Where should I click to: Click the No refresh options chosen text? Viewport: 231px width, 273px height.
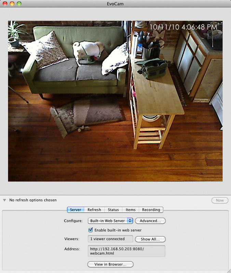pos(33,200)
